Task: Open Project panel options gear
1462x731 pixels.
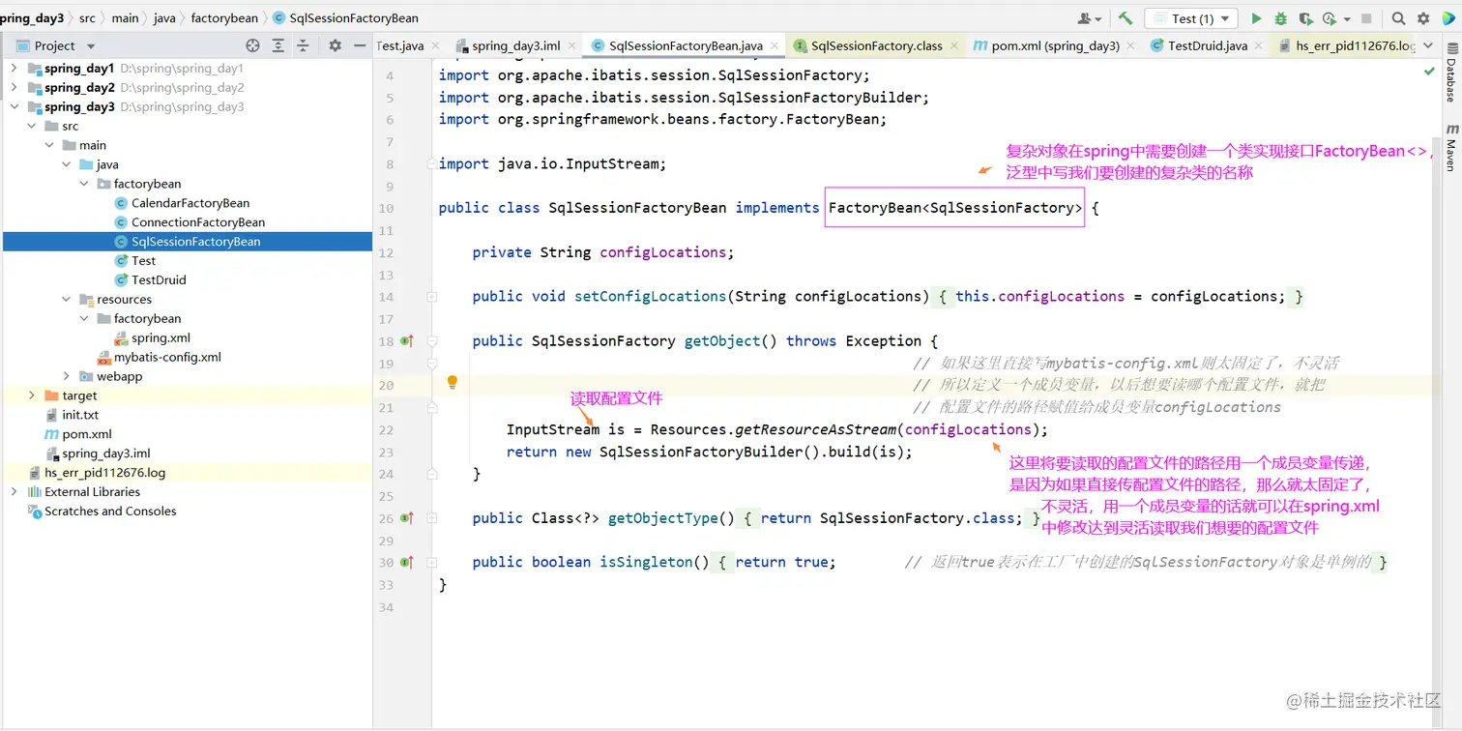Action: [x=335, y=45]
